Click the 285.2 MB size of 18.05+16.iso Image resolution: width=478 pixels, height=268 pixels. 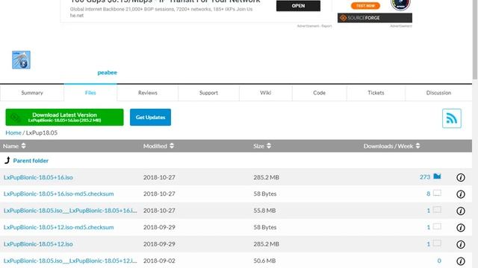pos(266,177)
